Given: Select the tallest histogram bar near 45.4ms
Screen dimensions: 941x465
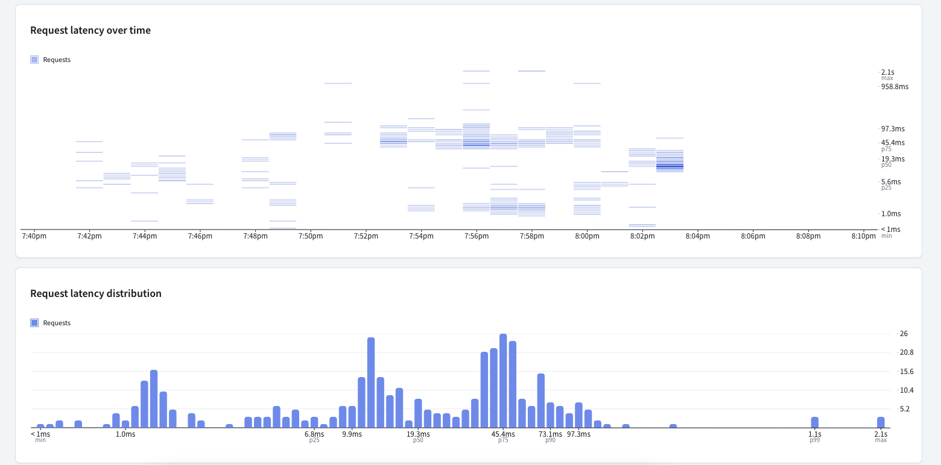Looking at the screenshot, I should coord(503,379).
